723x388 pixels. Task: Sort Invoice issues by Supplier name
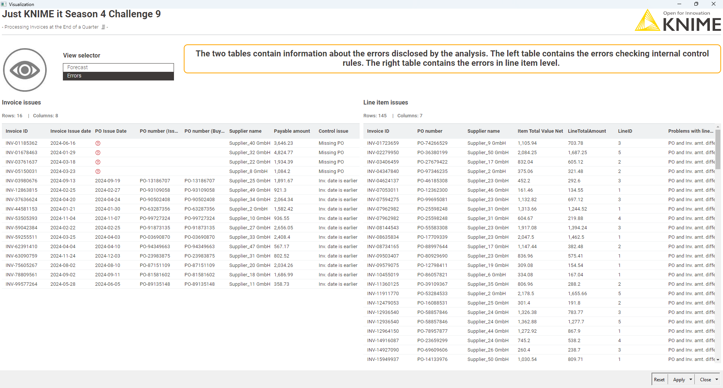pos(245,131)
